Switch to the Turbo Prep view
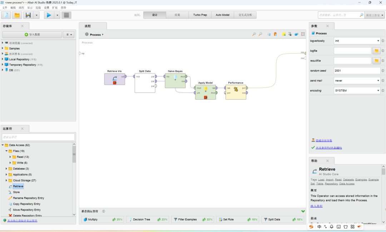Viewport: 386px width, 232px height. tap(200, 15)
